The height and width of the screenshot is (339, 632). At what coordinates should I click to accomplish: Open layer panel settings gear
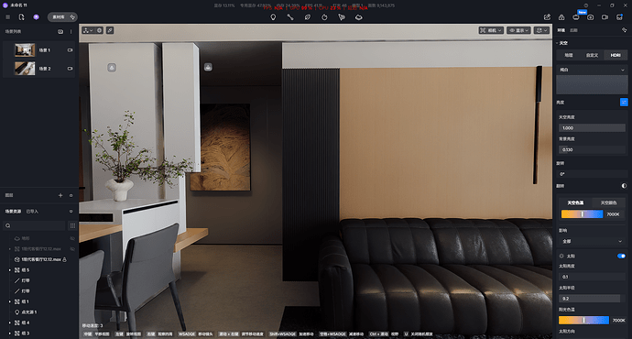coord(71,195)
